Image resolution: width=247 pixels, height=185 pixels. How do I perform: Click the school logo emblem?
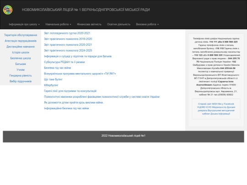tap(8, 10)
